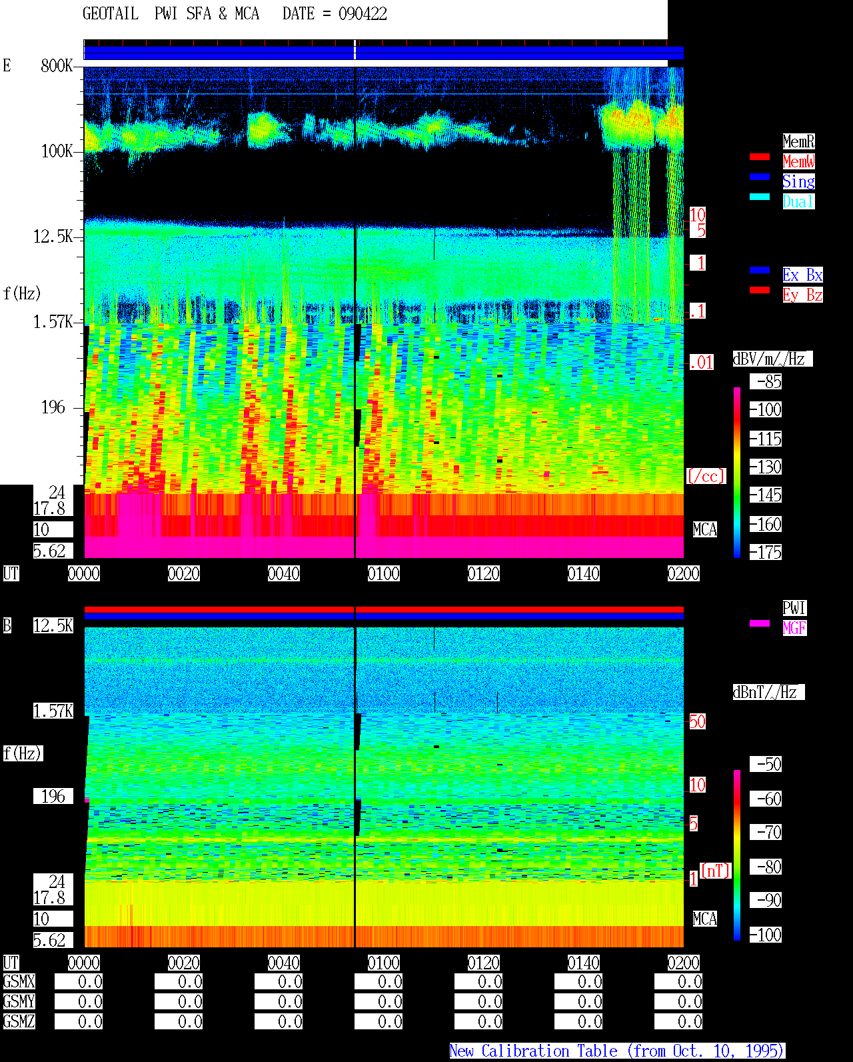Click the 800K frequency axis label
The height and width of the screenshot is (1062, 853).
[x=57, y=65]
